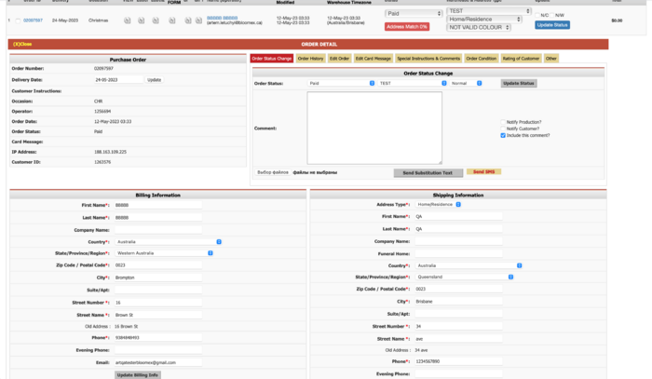Open the Order Condition tab
This screenshot has height=379, width=652.
[x=482, y=59]
